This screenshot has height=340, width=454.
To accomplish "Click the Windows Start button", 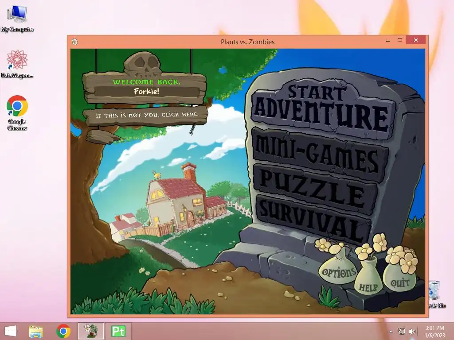I will (x=11, y=331).
